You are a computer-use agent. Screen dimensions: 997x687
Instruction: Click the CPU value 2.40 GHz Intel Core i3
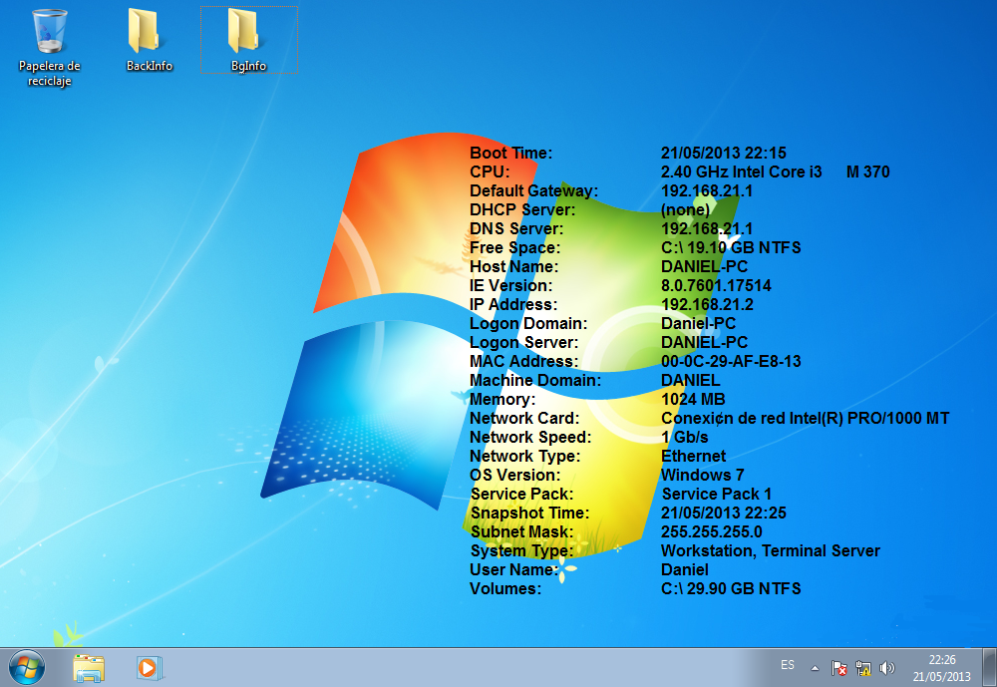741,172
